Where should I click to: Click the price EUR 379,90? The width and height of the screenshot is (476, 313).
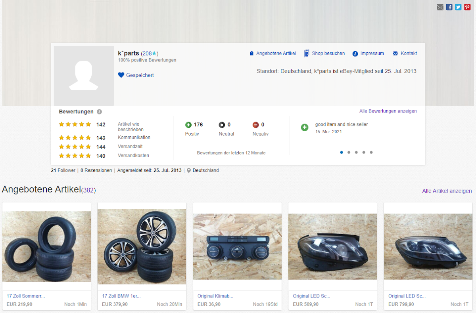coord(115,304)
